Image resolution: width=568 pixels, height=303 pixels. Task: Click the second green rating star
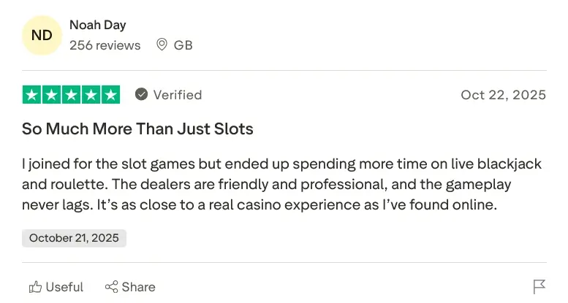(51, 95)
